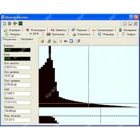Click the starred window icon in top toolbar
This screenshot has width=140, height=140.
pyautogui.click(x=4, y=24)
